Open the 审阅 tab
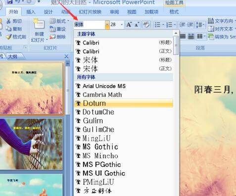236x196 pixels. (x=114, y=12)
